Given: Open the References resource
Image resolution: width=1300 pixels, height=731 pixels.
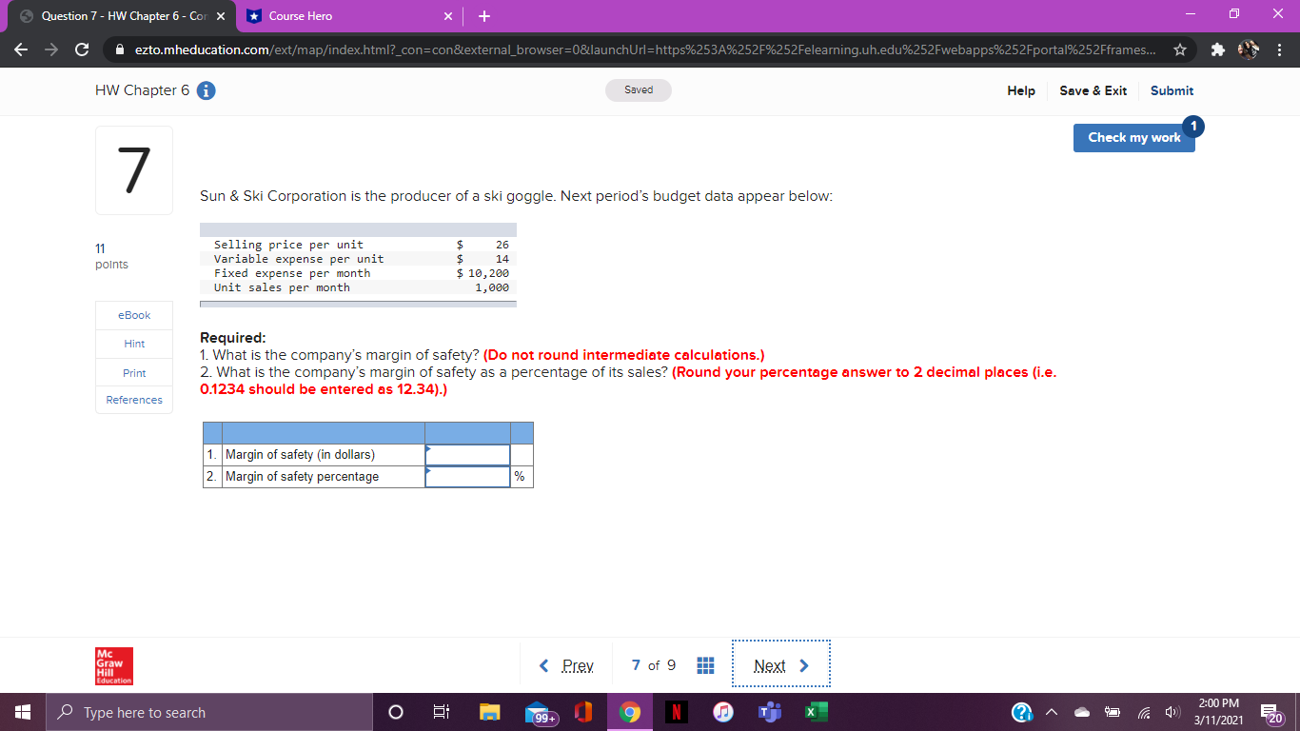Looking at the screenshot, I should 134,400.
